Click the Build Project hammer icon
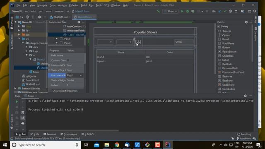The height and width of the screenshot is (149, 265). tap(158, 11)
